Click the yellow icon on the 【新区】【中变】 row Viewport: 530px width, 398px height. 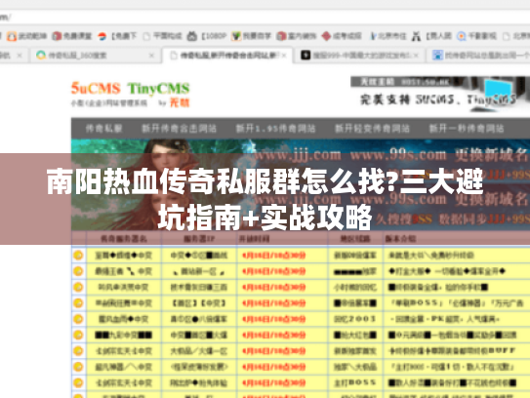pyautogui.click(x=78, y=303)
